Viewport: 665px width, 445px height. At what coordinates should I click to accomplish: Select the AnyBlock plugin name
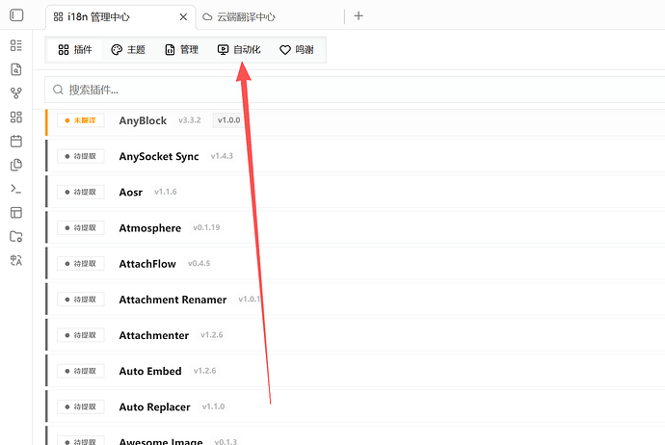click(x=143, y=120)
